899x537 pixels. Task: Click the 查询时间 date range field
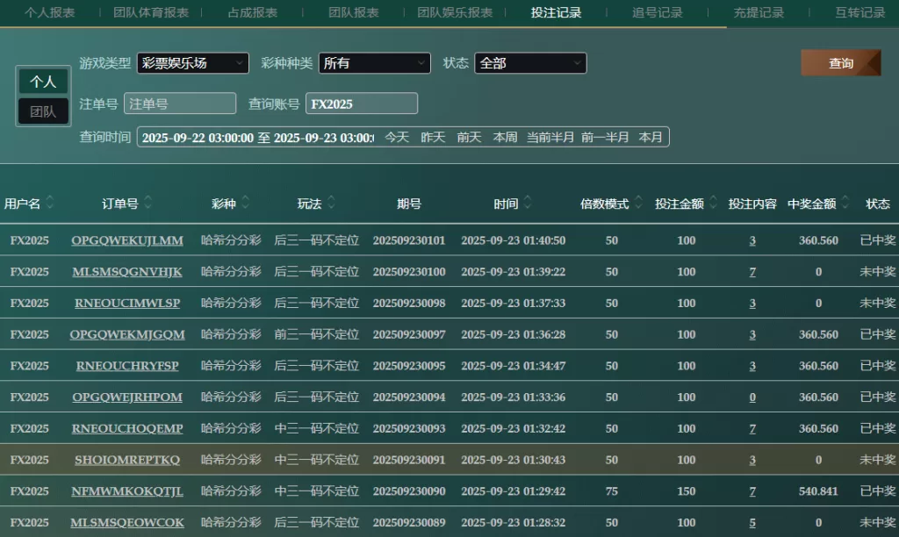(x=257, y=137)
